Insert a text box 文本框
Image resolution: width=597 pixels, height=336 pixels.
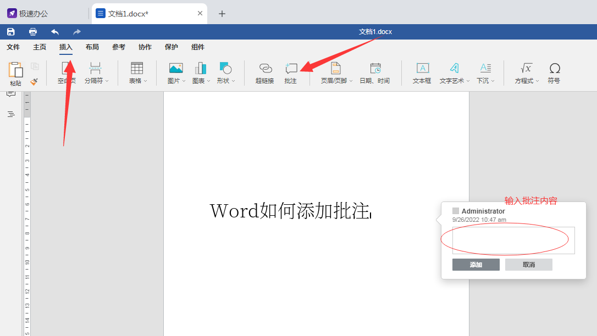point(422,73)
